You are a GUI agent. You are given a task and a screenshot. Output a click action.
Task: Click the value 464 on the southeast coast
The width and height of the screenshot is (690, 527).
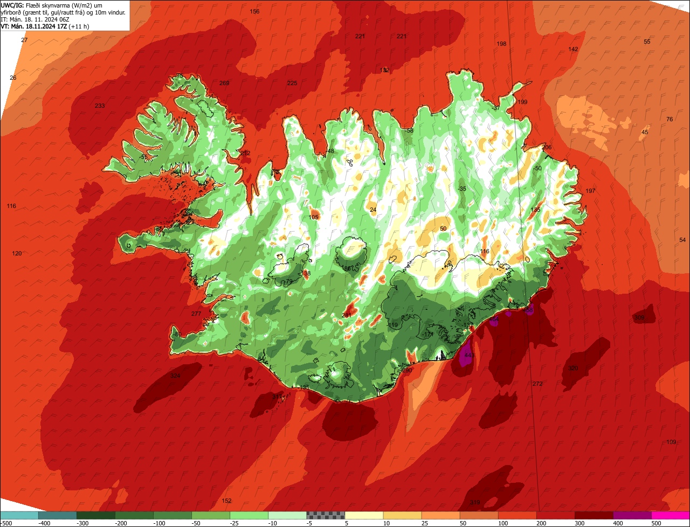click(x=494, y=320)
